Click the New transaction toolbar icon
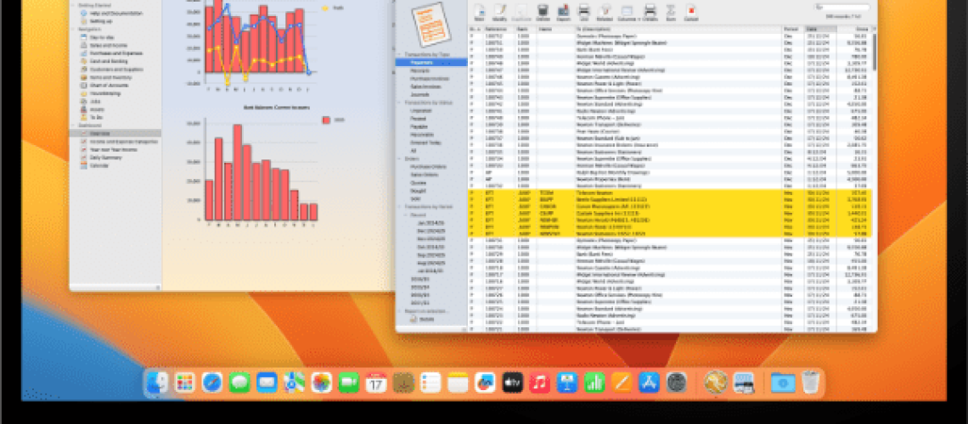Viewport: 968px width, 424px height. [x=479, y=12]
